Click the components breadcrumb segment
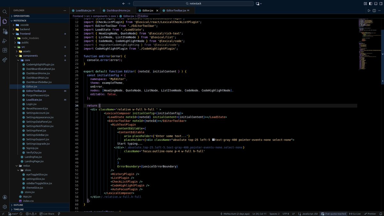The image size is (384, 216). click(x=100, y=16)
